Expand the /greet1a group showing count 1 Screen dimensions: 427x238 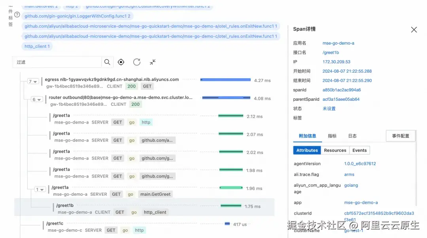coord(40,189)
